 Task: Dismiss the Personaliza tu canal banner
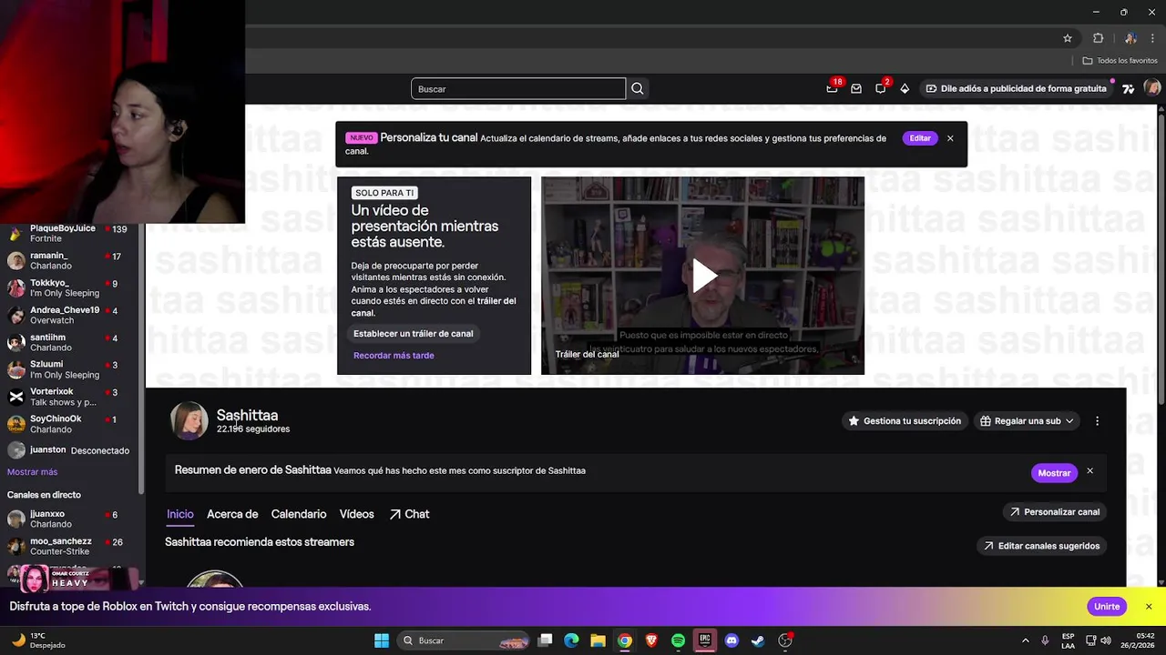pos(950,138)
